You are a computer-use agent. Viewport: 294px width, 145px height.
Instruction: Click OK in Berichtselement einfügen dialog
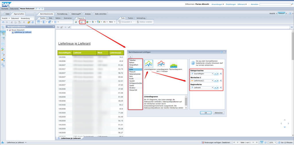(206, 113)
